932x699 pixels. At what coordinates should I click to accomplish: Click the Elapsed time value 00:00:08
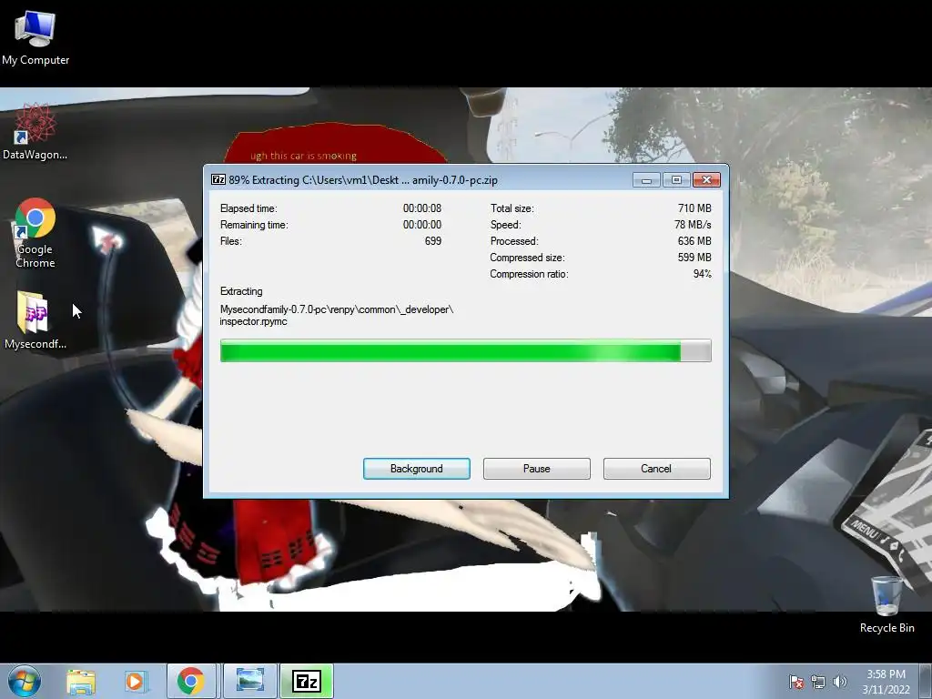tap(422, 208)
